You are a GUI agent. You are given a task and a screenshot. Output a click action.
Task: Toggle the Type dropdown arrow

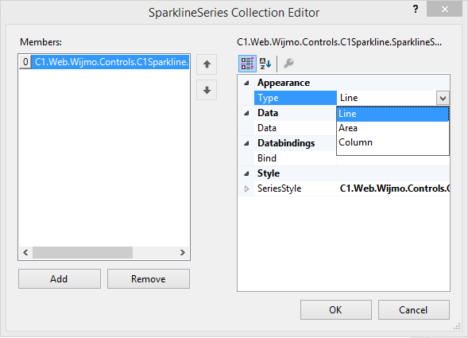click(x=443, y=98)
